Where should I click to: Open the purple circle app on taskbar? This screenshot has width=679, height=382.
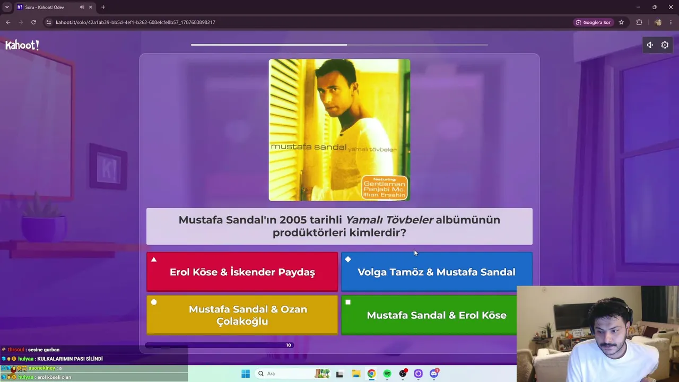pos(419,374)
